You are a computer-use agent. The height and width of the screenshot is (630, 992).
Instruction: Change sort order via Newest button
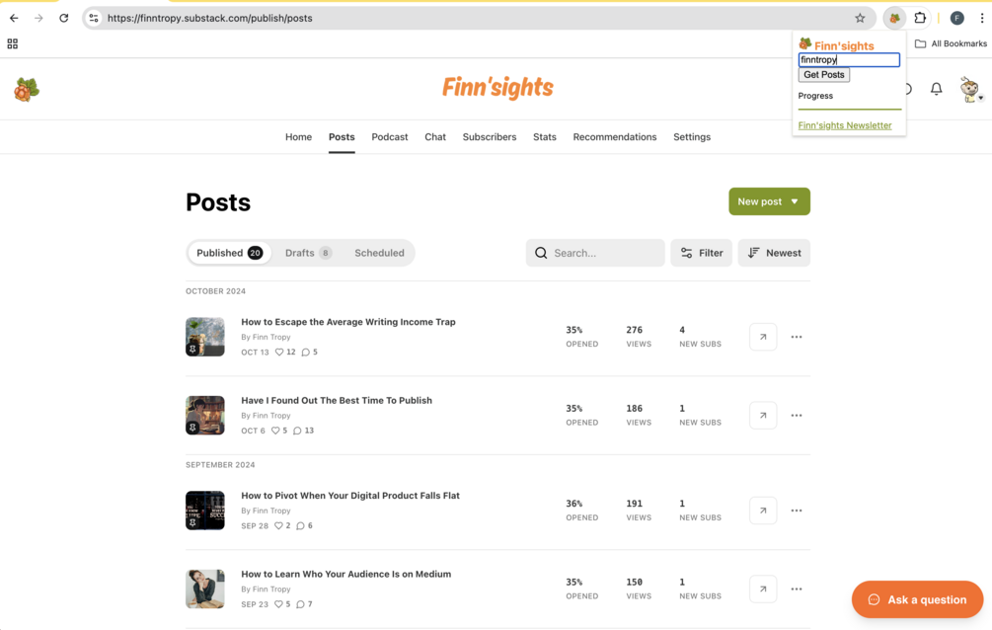775,253
